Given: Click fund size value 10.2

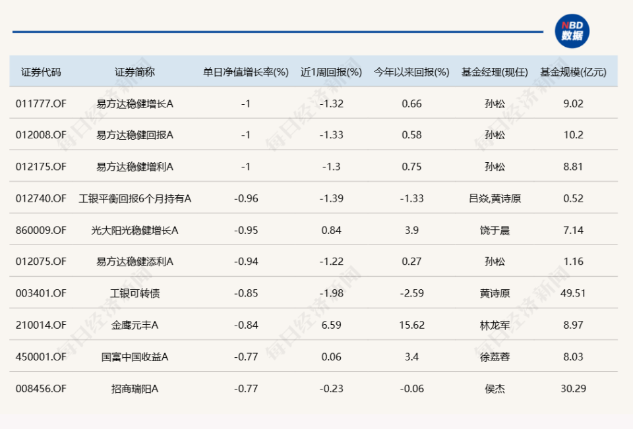Looking at the screenshot, I should (x=573, y=135).
